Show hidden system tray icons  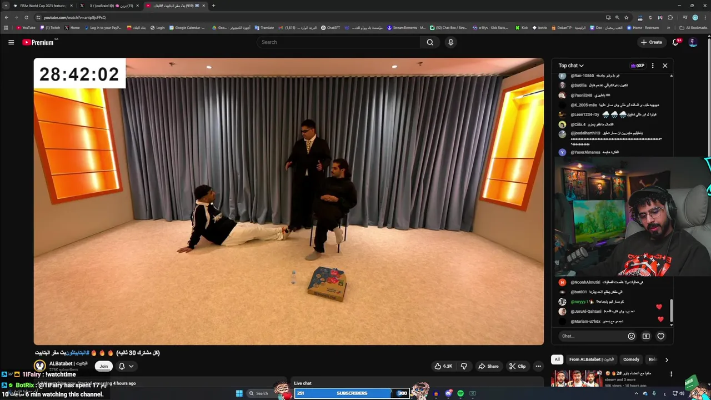pos(637,393)
